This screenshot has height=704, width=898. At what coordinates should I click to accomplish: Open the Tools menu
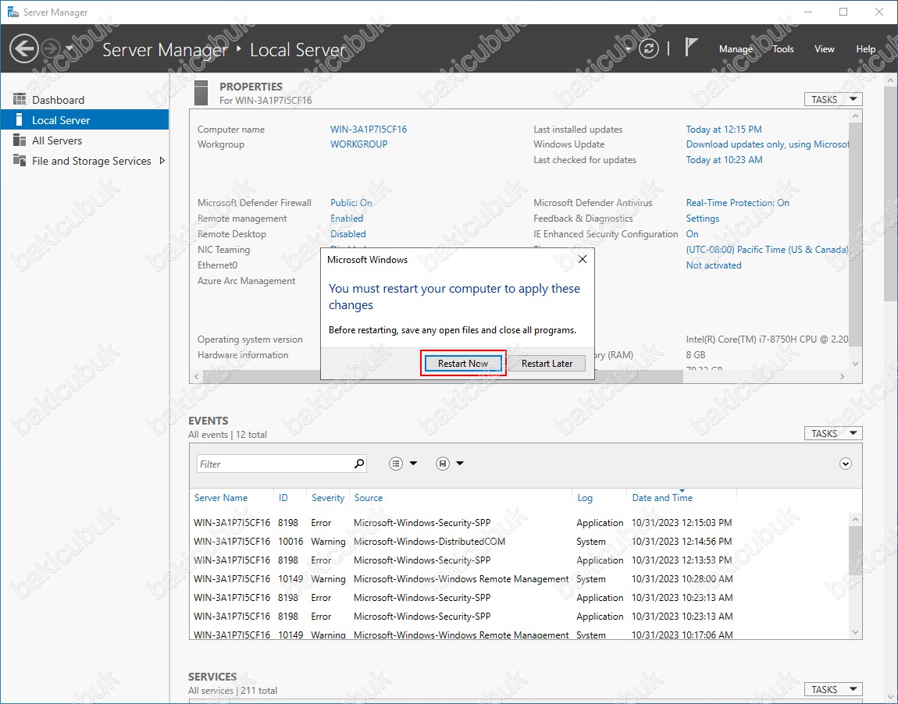(783, 49)
